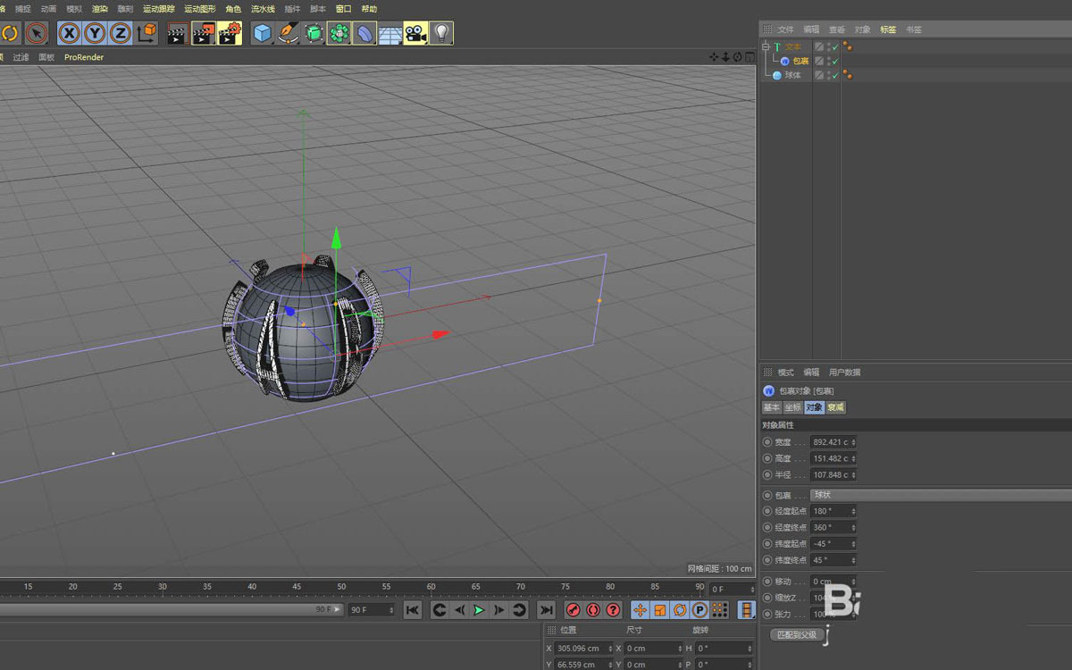Adjust the 纬度起点 stepper arrows
The image size is (1072, 670).
[x=853, y=543]
